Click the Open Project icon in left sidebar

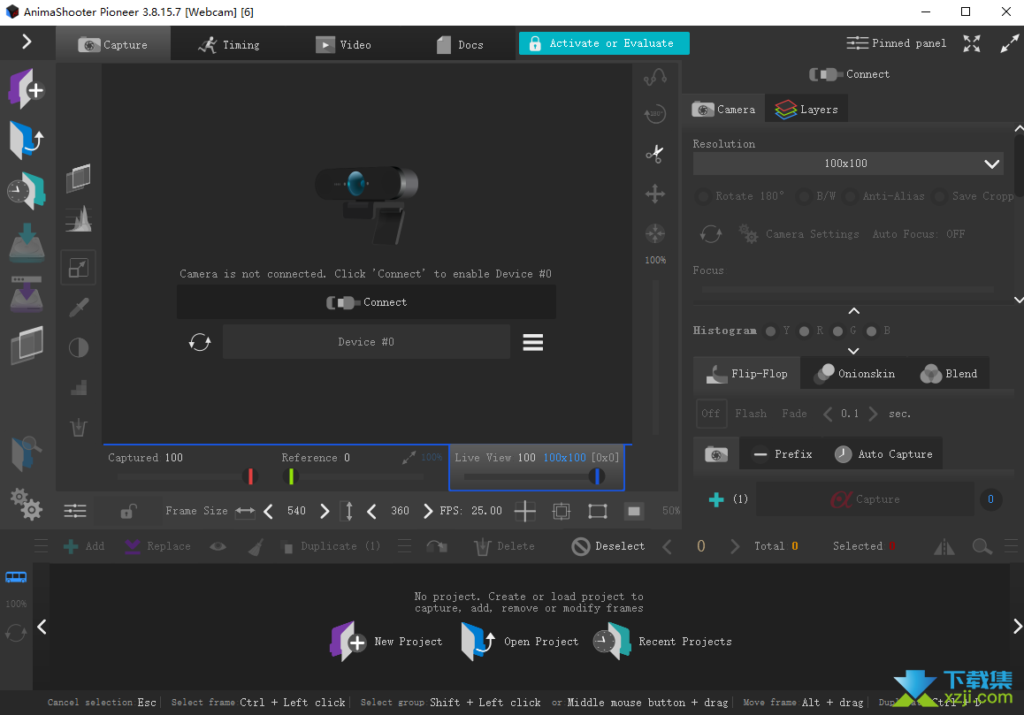point(27,140)
